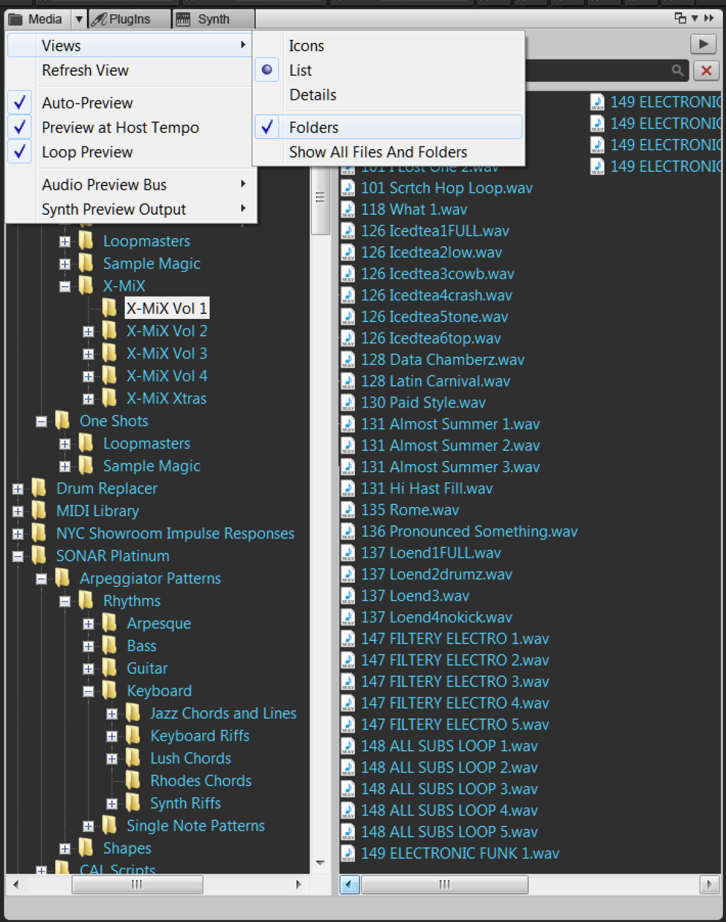Screen dimensions: 726x922
Task: Click the dock options icon at top right
Action: pyautogui.click(x=681, y=18)
